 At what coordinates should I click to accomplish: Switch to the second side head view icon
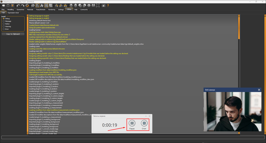[x=84, y=6]
